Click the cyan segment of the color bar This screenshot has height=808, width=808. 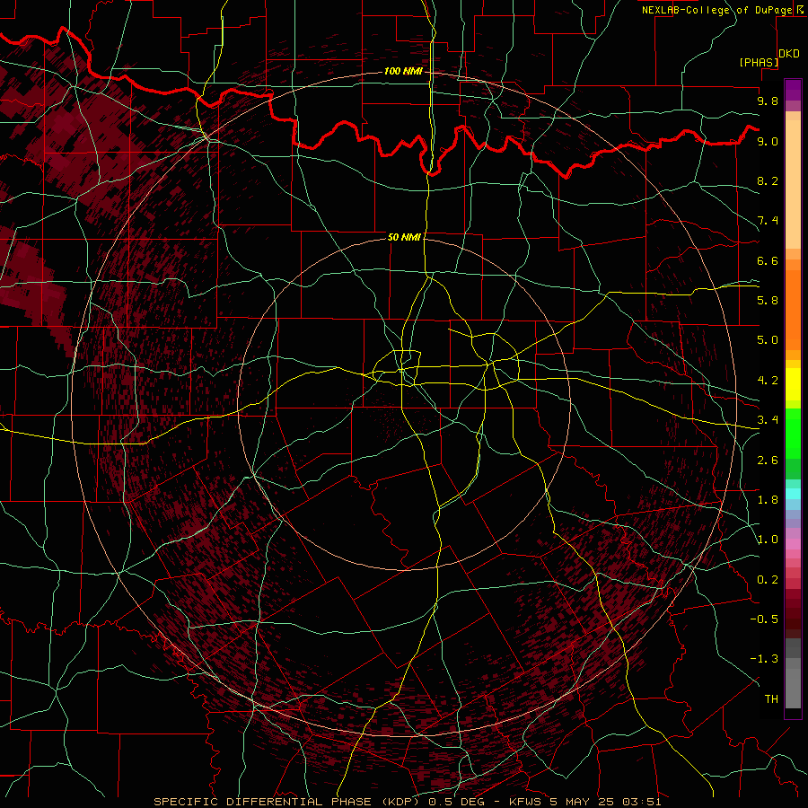(x=793, y=494)
